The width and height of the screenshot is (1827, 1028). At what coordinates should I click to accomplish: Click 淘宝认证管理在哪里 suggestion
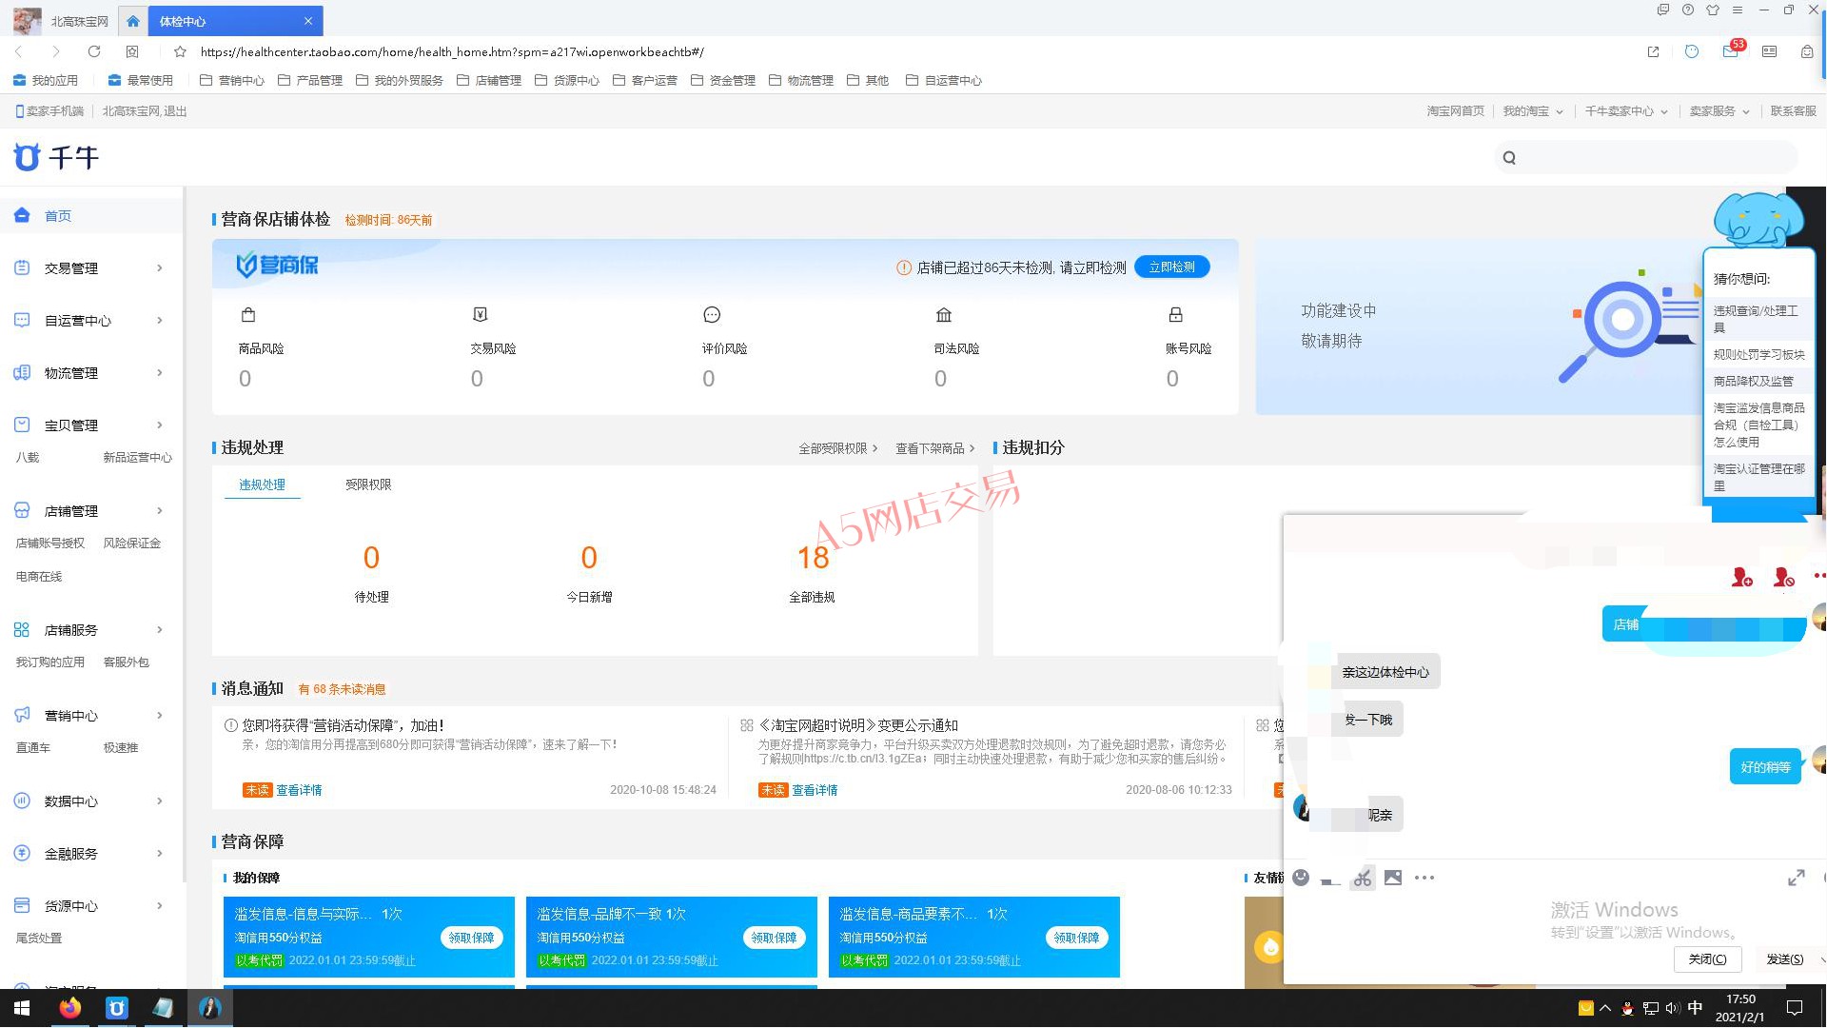1758,477
